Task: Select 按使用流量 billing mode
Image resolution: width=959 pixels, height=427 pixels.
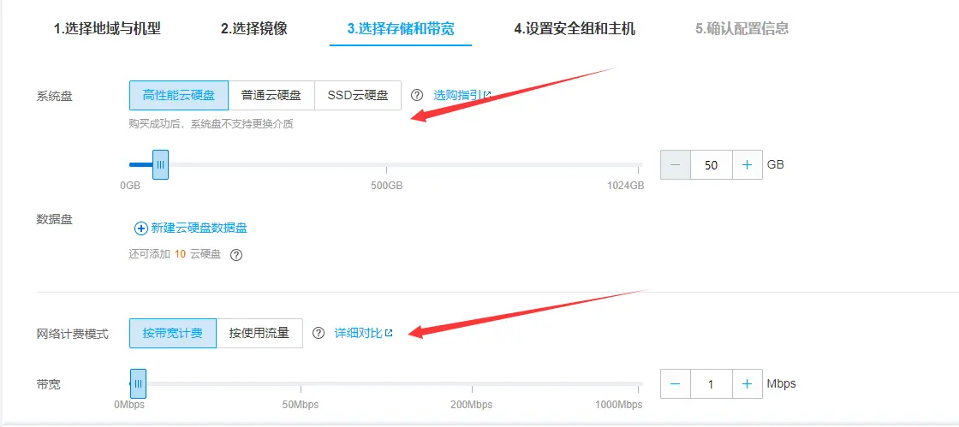Action: 259,333
